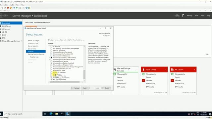Screen dimensions: 212x119
Task: Check Windows Search Service feature
Action: (x=51, y=61)
